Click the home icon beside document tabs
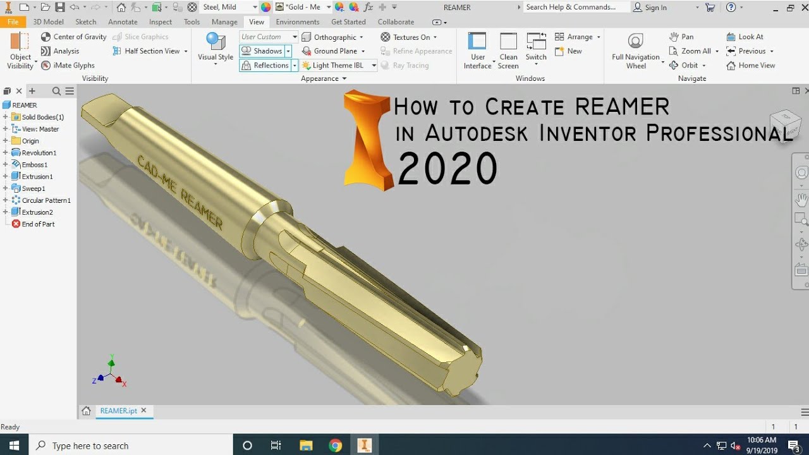Screen dimensions: 809x455 pyautogui.click(x=86, y=411)
